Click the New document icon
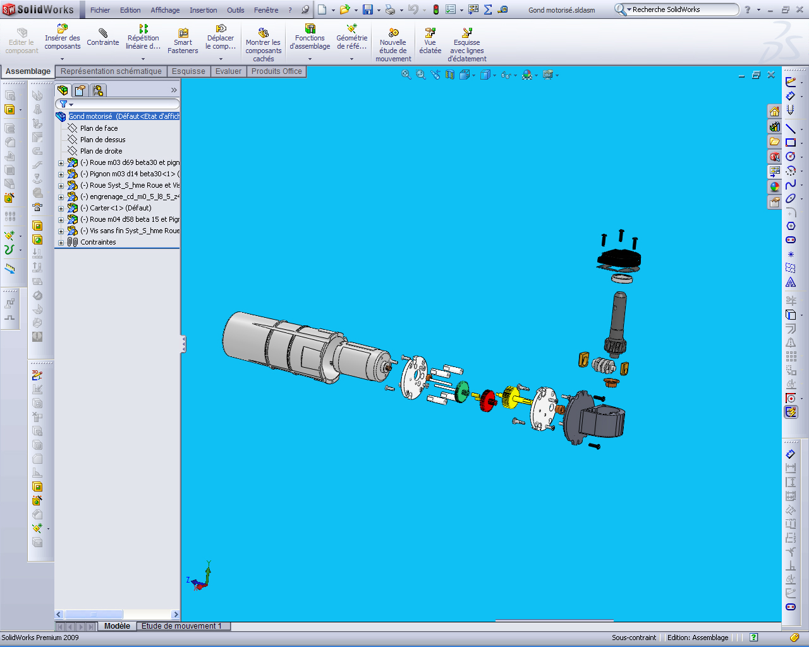 [322, 9]
